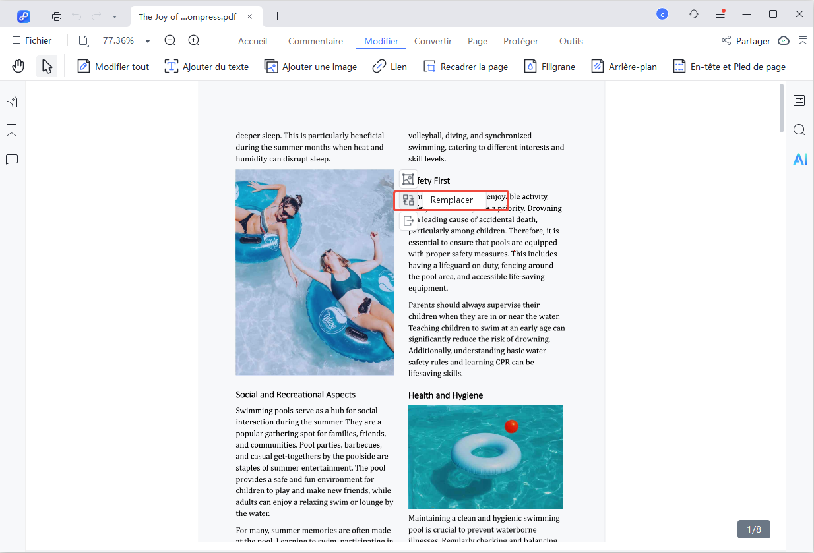The width and height of the screenshot is (814, 553).
Task: Open the page thumbnails panel
Action: point(11,101)
